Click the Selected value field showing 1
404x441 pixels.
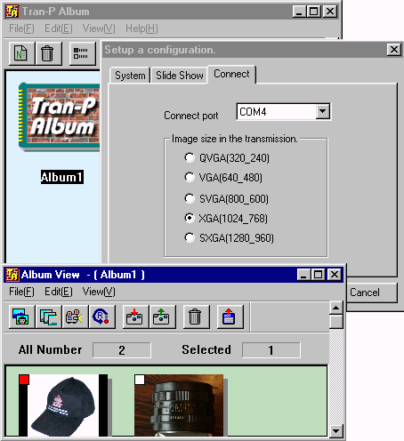(x=271, y=350)
